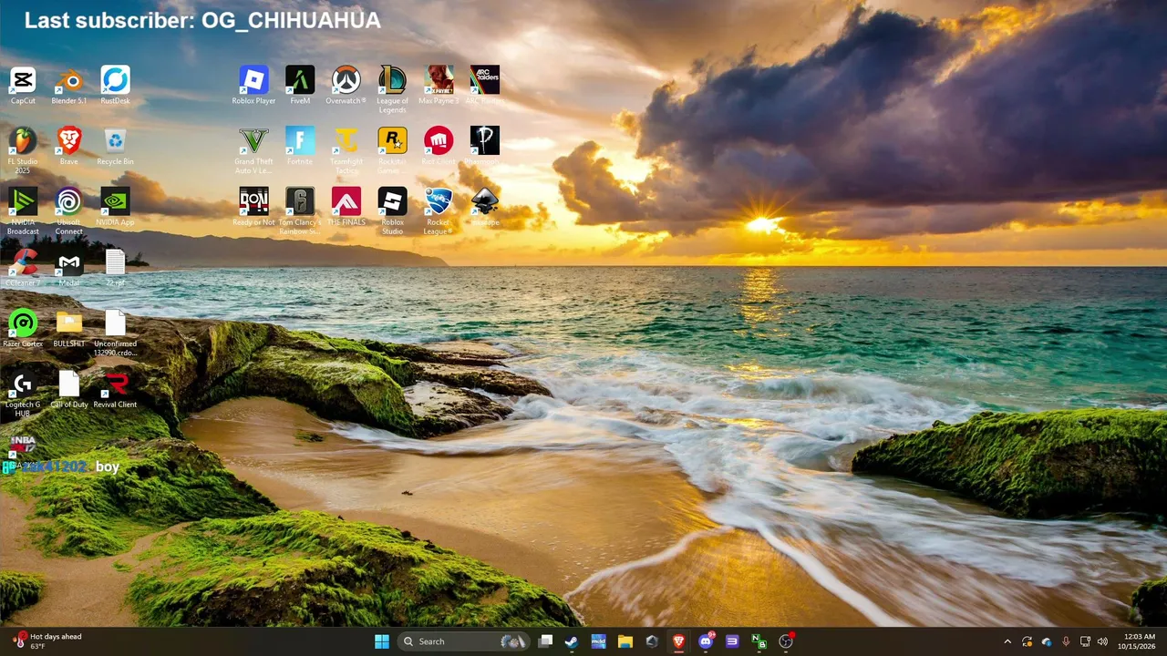Image resolution: width=1167 pixels, height=656 pixels.
Task: Select the Revival Client shortcut
Action: [x=115, y=389]
